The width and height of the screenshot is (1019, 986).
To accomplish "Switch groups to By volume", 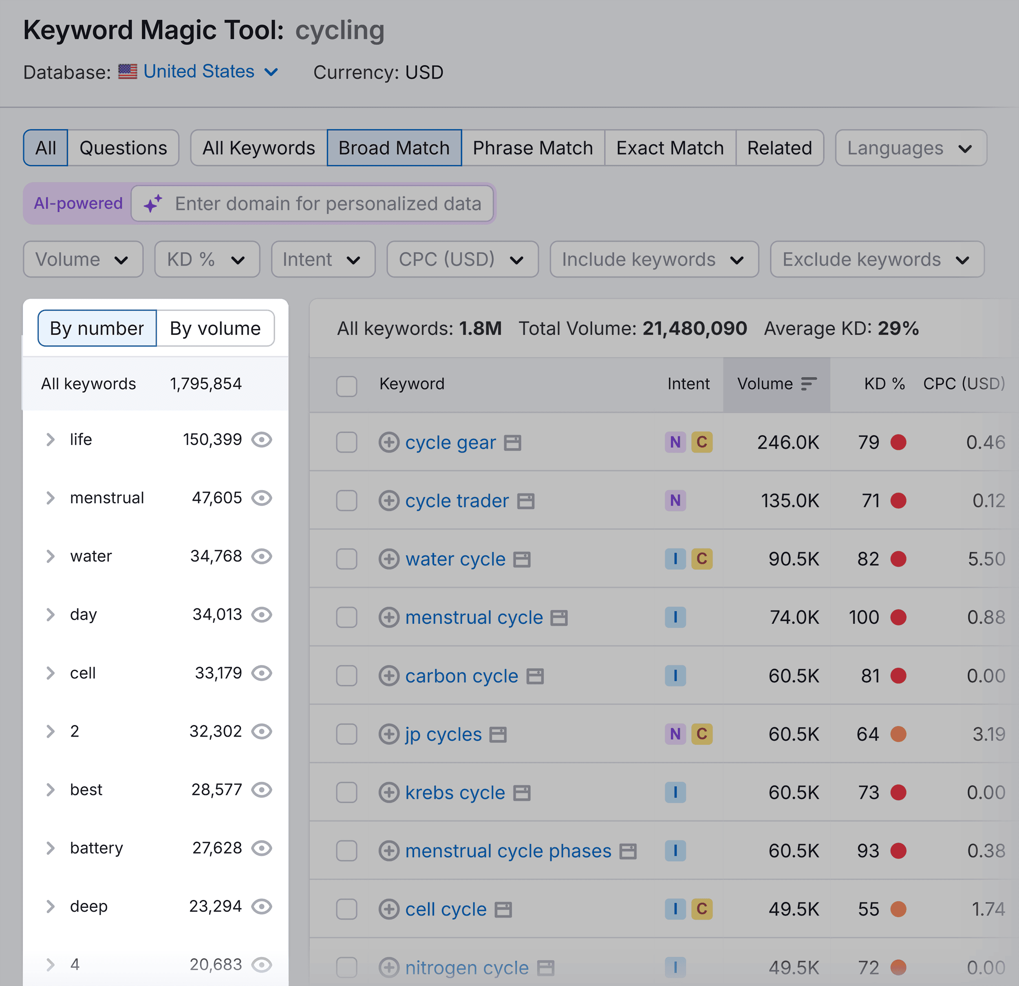I will 215,328.
